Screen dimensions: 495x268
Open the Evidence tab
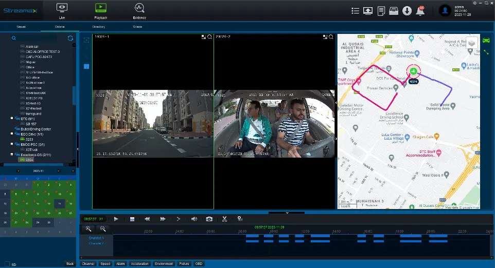138,10
